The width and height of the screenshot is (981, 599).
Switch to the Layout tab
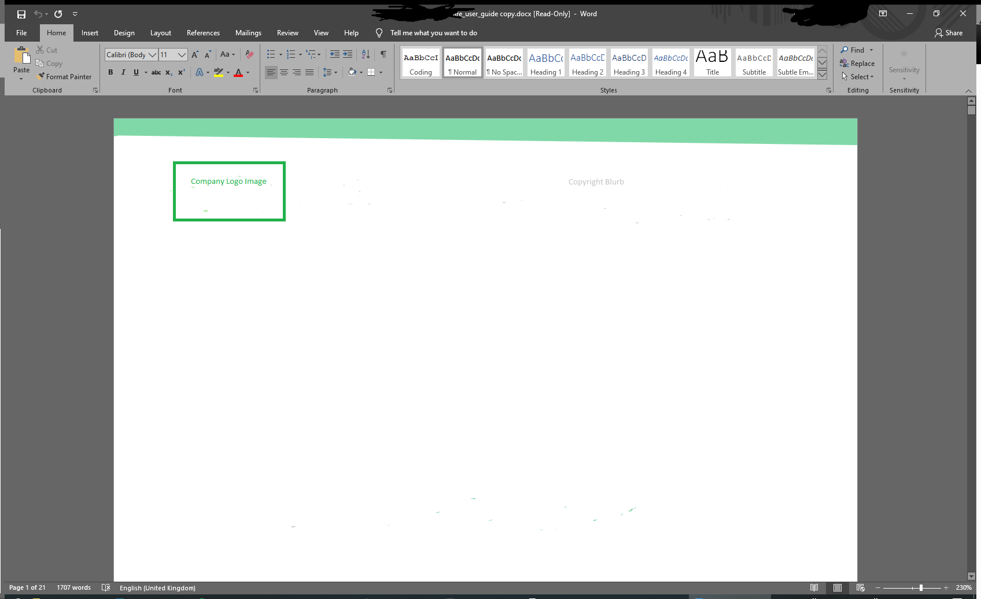coord(161,33)
